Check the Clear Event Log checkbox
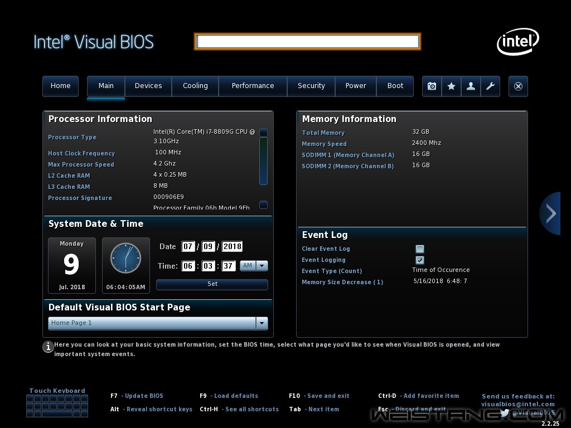Viewport: 571px width, 428px height. tap(420, 249)
